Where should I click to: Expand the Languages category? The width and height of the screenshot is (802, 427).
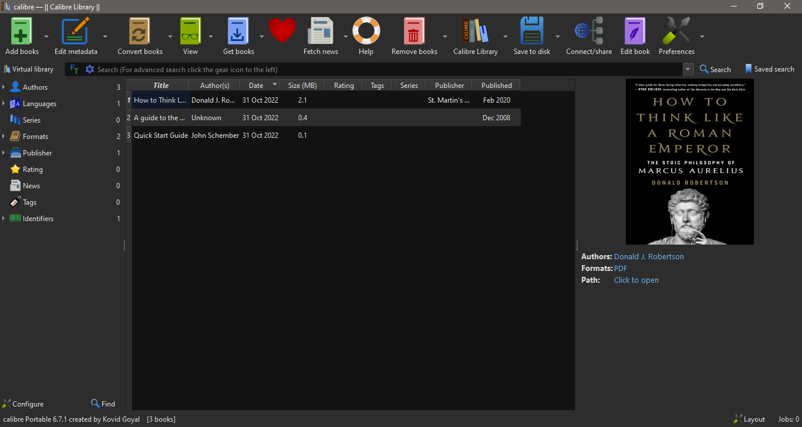pyautogui.click(x=4, y=103)
